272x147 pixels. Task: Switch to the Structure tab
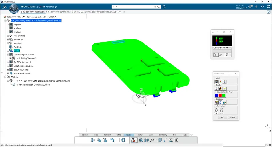(140, 135)
